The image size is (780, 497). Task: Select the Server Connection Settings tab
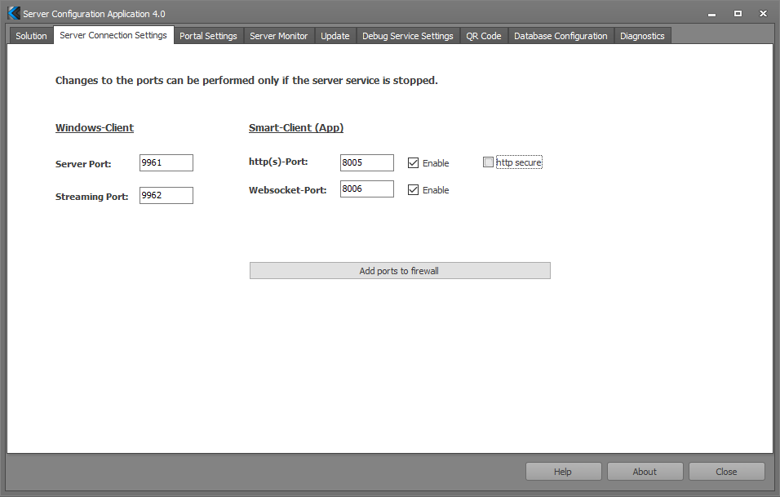113,35
